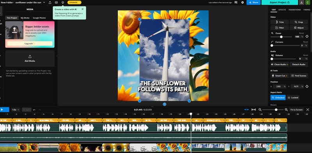Open project settings gear icon
The image size is (312, 153).
tap(242, 2)
